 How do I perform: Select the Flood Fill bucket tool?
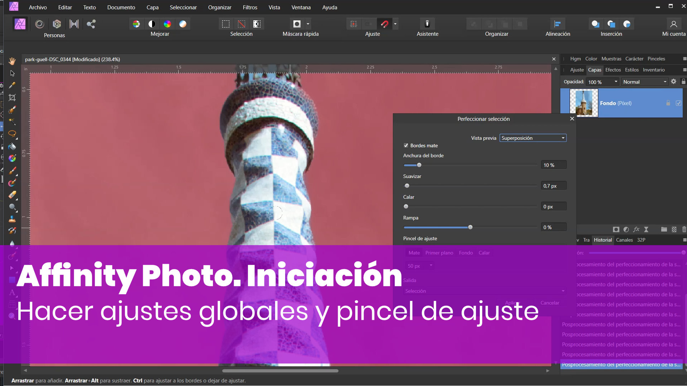[12, 146]
